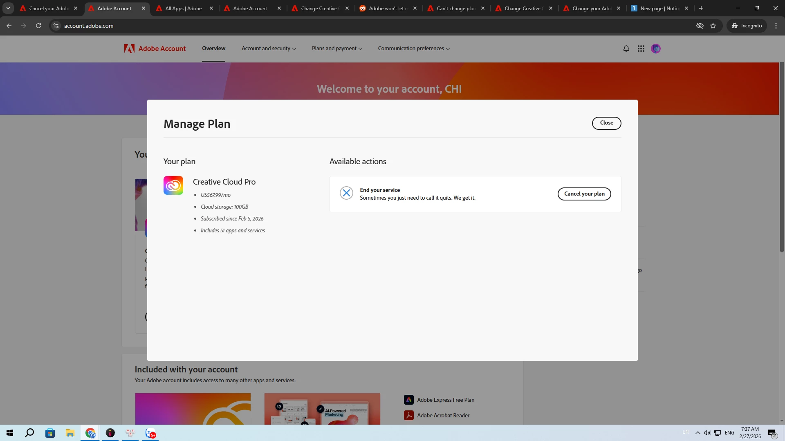Open the tab search dropdown arrow
The image size is (785, 441).
[x=8, y=8]
